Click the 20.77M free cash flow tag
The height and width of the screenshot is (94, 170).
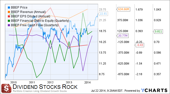coord(122,36)
